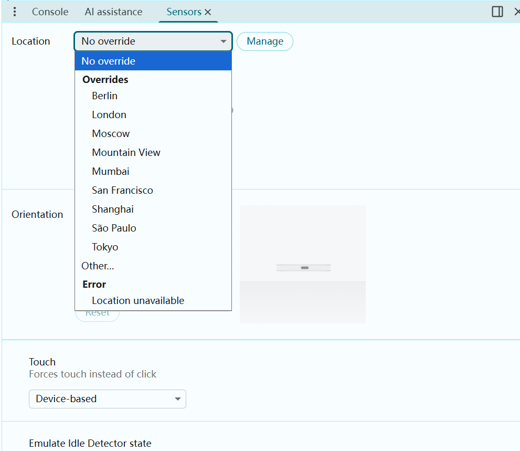Choose Location unavailable error option
Viewport: 520px width, 451px height.
(138, 300)
